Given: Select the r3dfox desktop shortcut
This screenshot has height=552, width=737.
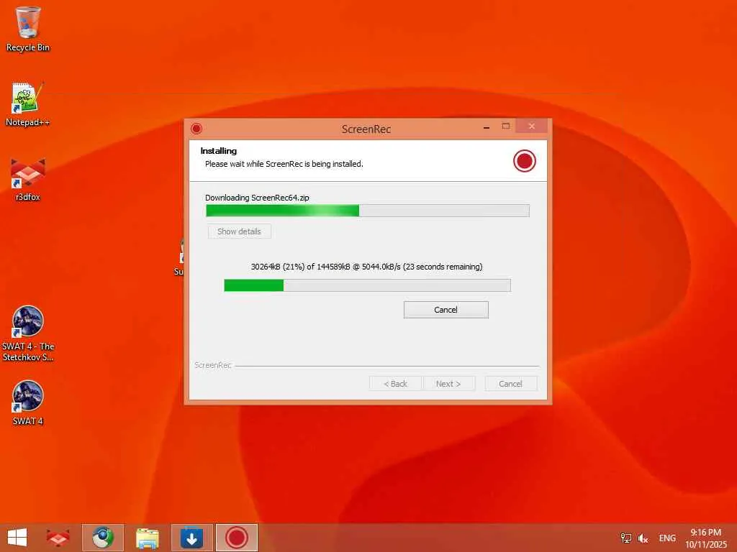Looking at the screenshot, I should (x=28, y=179).
